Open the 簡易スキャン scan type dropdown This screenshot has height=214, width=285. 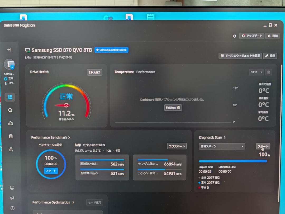coord(222,146)
